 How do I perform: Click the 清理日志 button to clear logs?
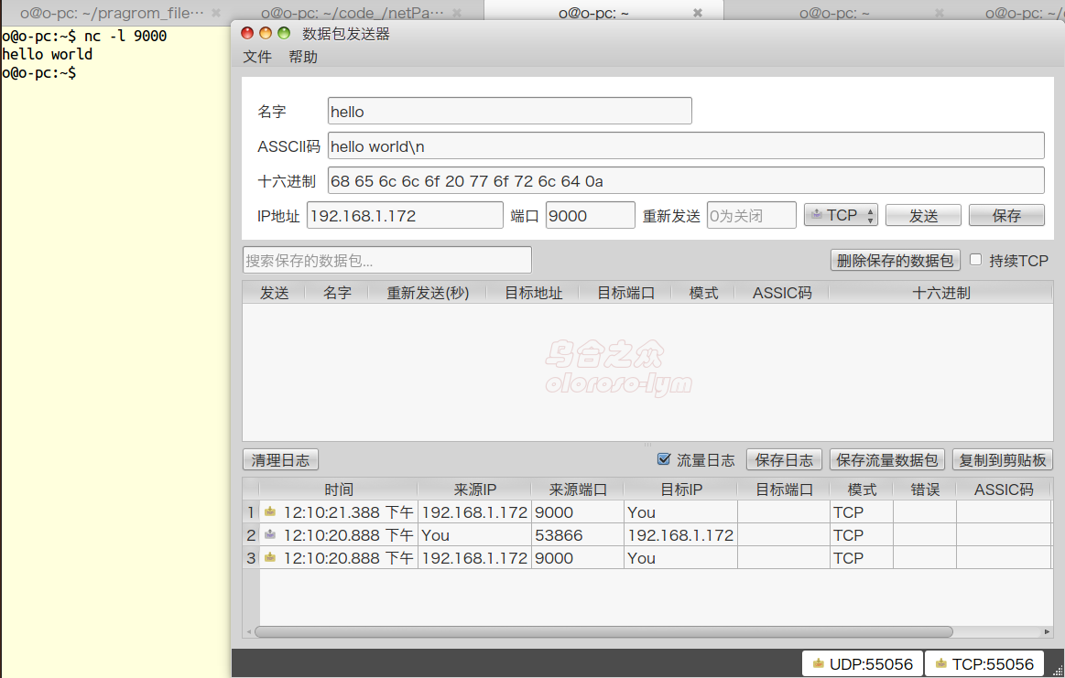pos(280,459)
